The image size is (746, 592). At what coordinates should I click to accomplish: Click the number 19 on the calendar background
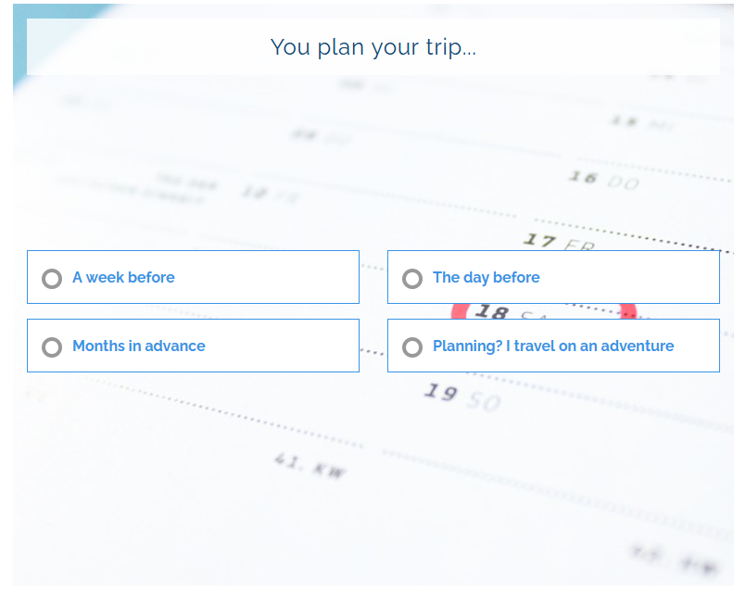click(440, 392)
